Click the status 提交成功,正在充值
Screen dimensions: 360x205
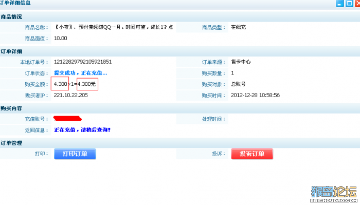tap(80, 73)
